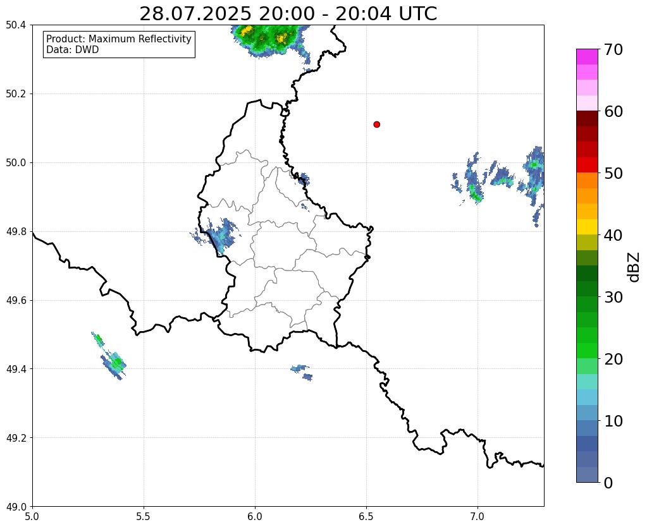
Task: Click the 'Data: DWD' label
Action: click(x=73, y=49)
